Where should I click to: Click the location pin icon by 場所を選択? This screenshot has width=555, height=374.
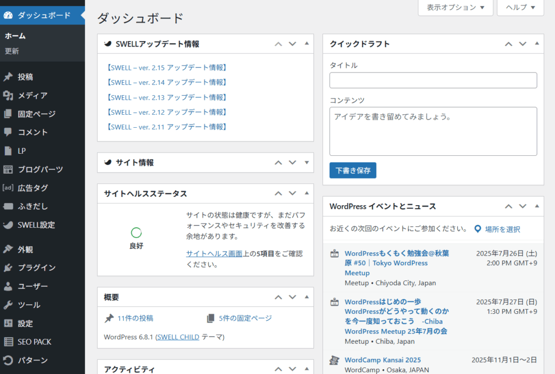(x=477, y=229)
